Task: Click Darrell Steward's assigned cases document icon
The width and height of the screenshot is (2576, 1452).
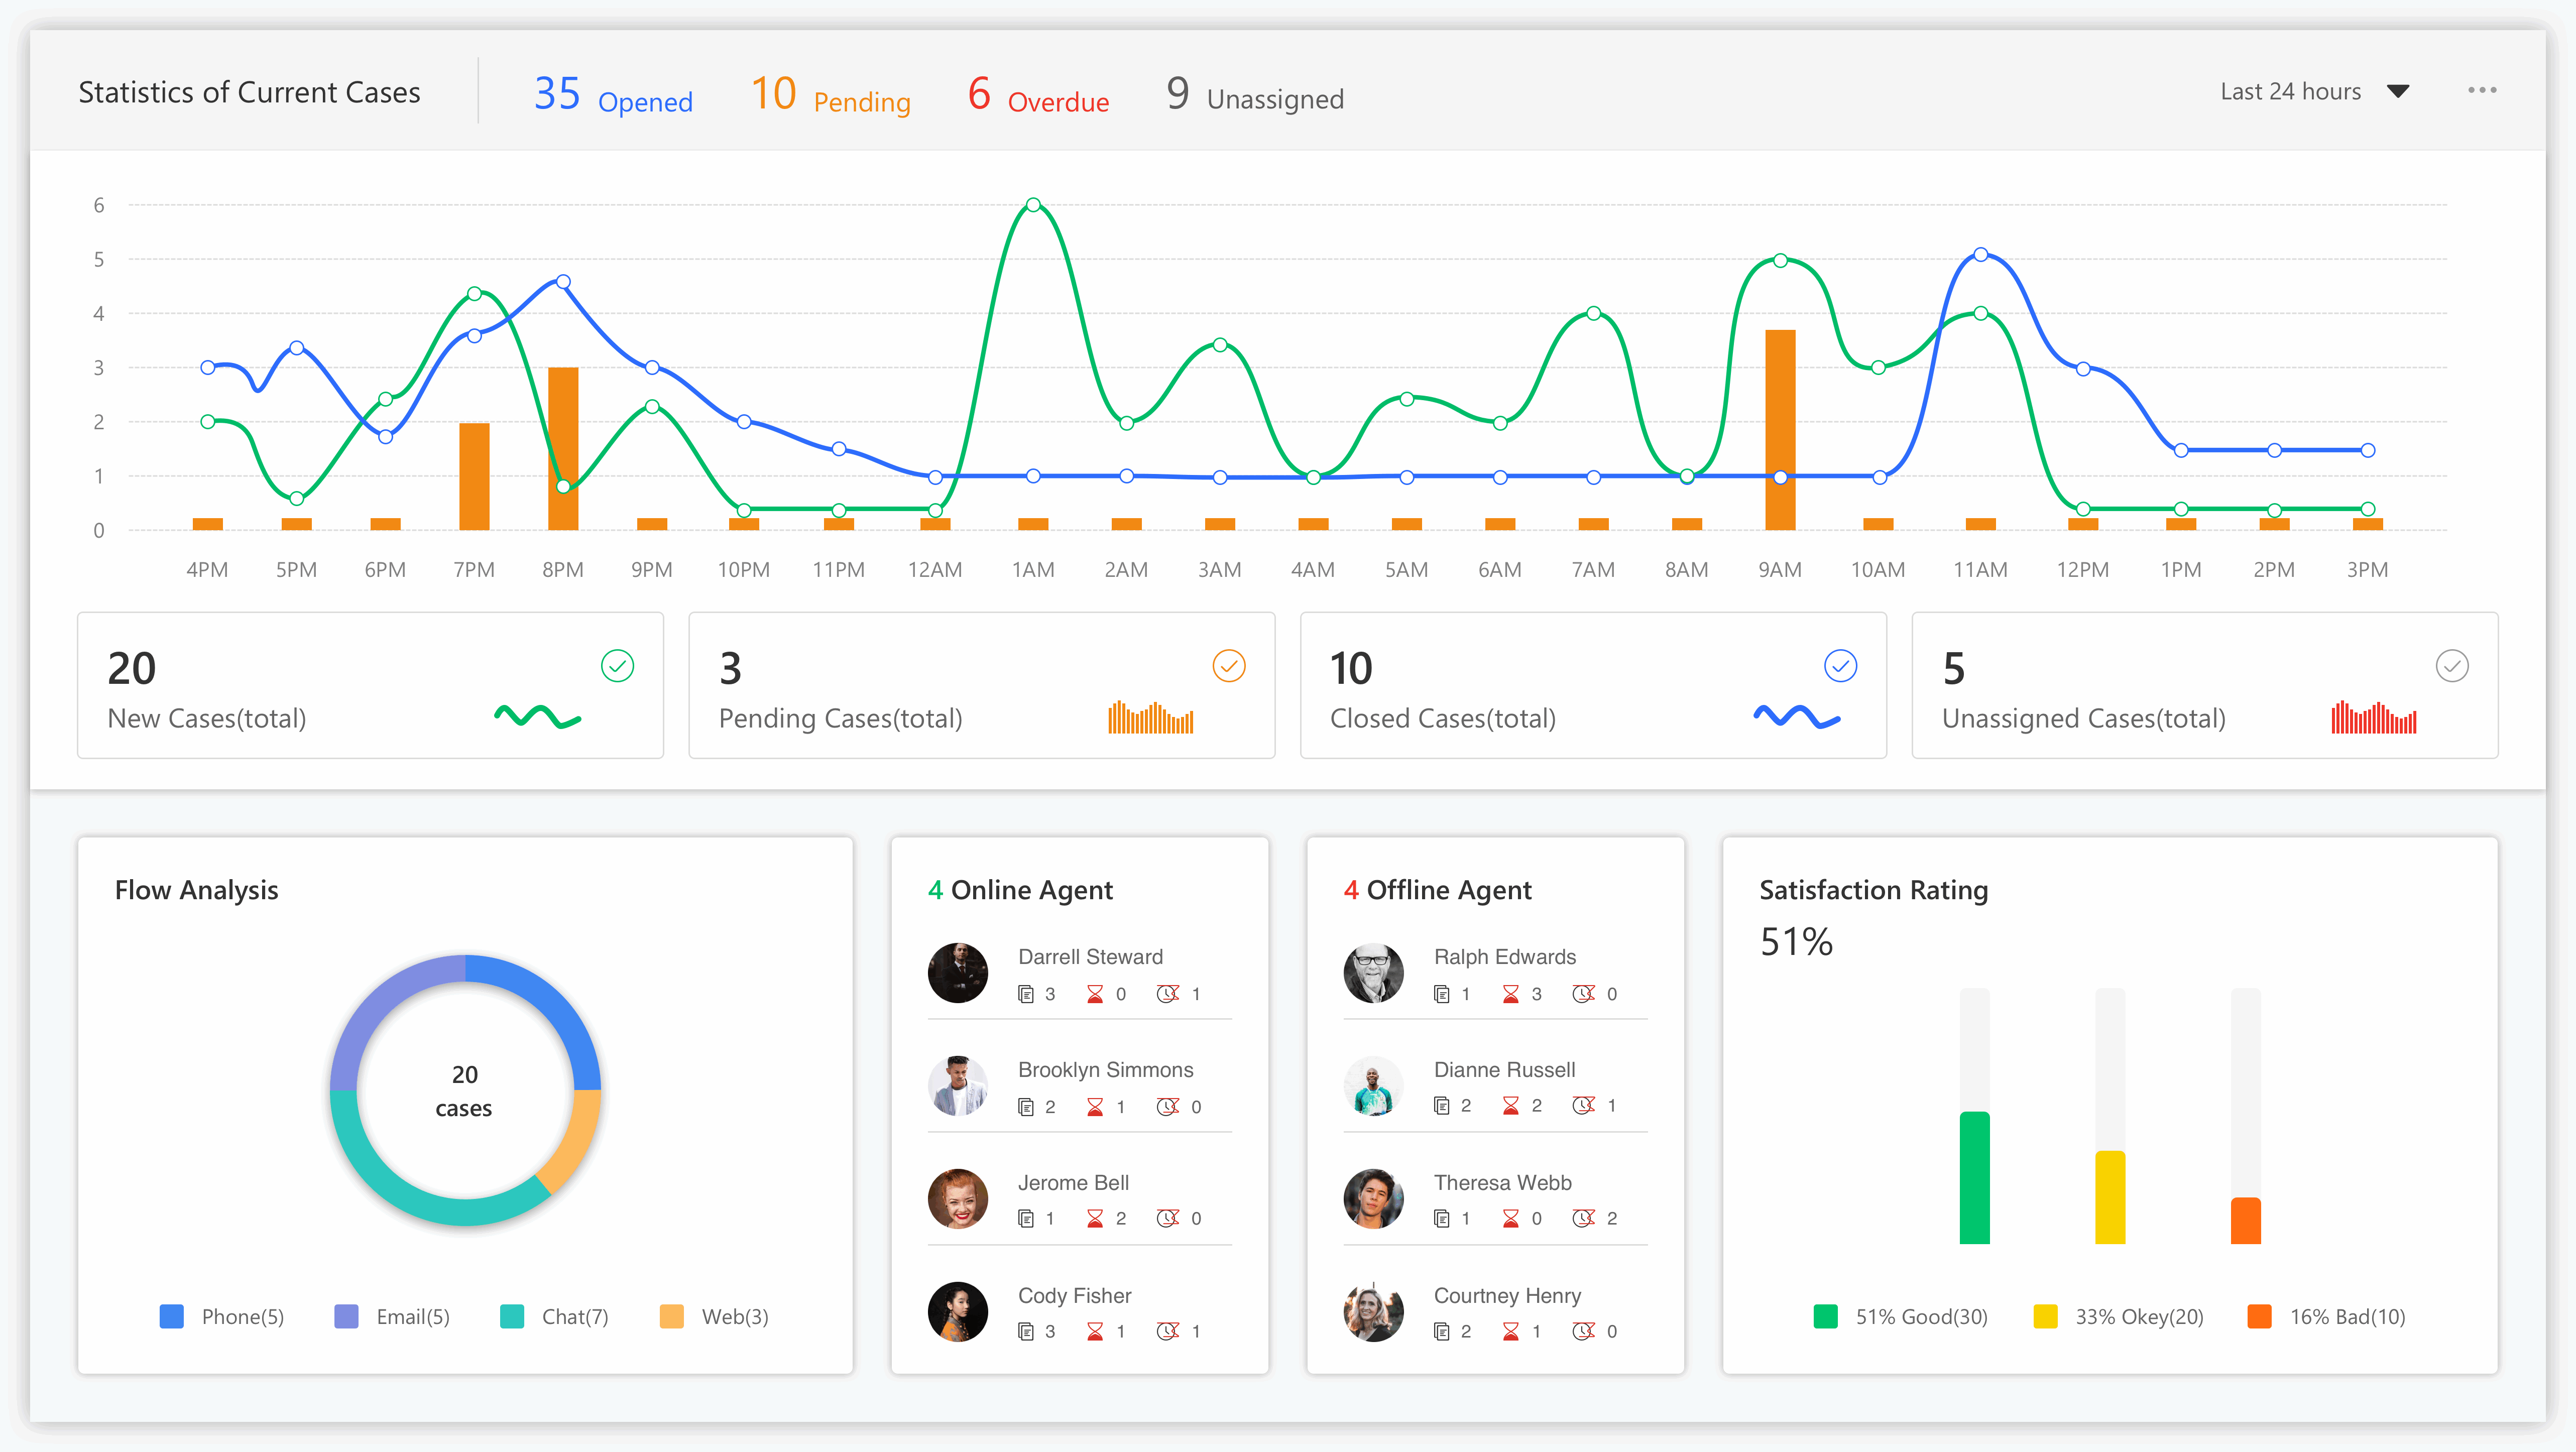Action: (1025, 994)
